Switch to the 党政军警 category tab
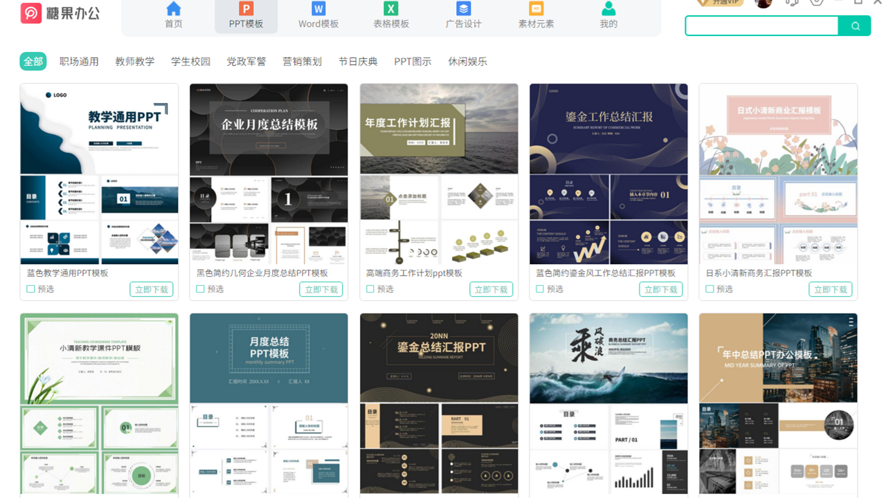Screen dimensions: 886x498 point(246,61)
